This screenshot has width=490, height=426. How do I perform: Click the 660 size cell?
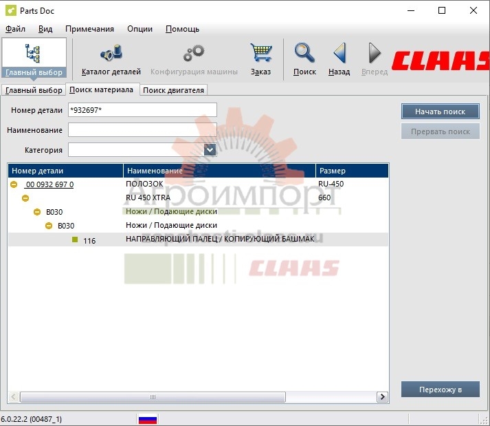pyautogui.click(x=324, y=198)
